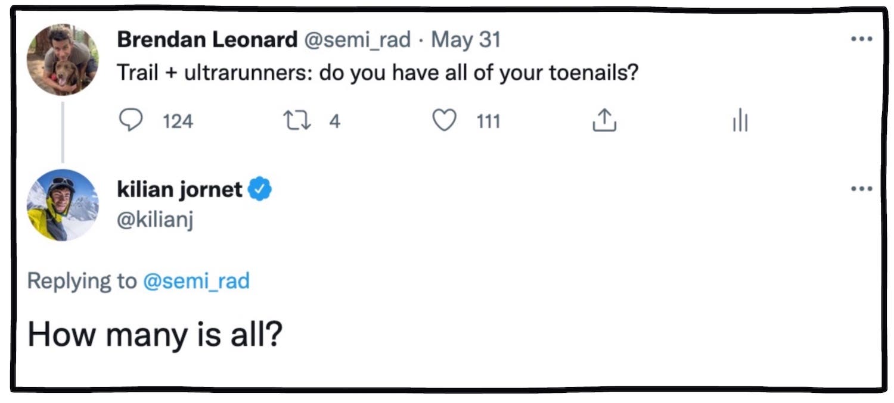Open Brendan Leonard's profile picture

(x=64, y=58)
